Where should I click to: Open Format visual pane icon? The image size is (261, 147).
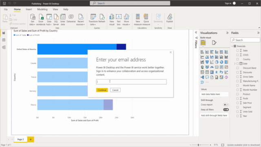[x=214, y=42]
